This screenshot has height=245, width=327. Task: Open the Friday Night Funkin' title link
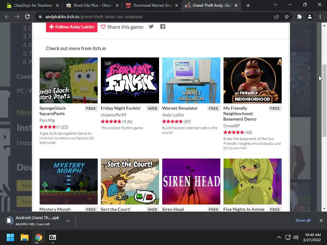click(x=121, y=108)
